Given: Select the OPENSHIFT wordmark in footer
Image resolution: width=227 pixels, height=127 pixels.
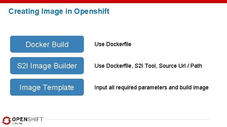Looking at the screenshot, I should click(x=27, y=119).
